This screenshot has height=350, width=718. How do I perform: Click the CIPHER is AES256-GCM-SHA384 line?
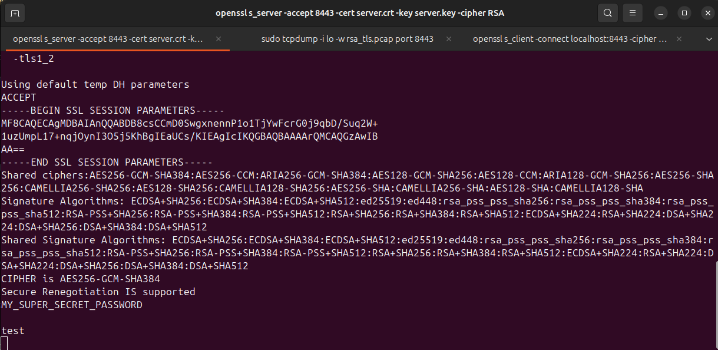click(81, 279)
